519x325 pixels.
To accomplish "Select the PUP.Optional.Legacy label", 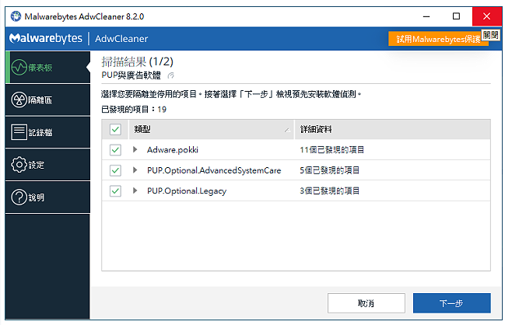I will [x=187, y=190].
